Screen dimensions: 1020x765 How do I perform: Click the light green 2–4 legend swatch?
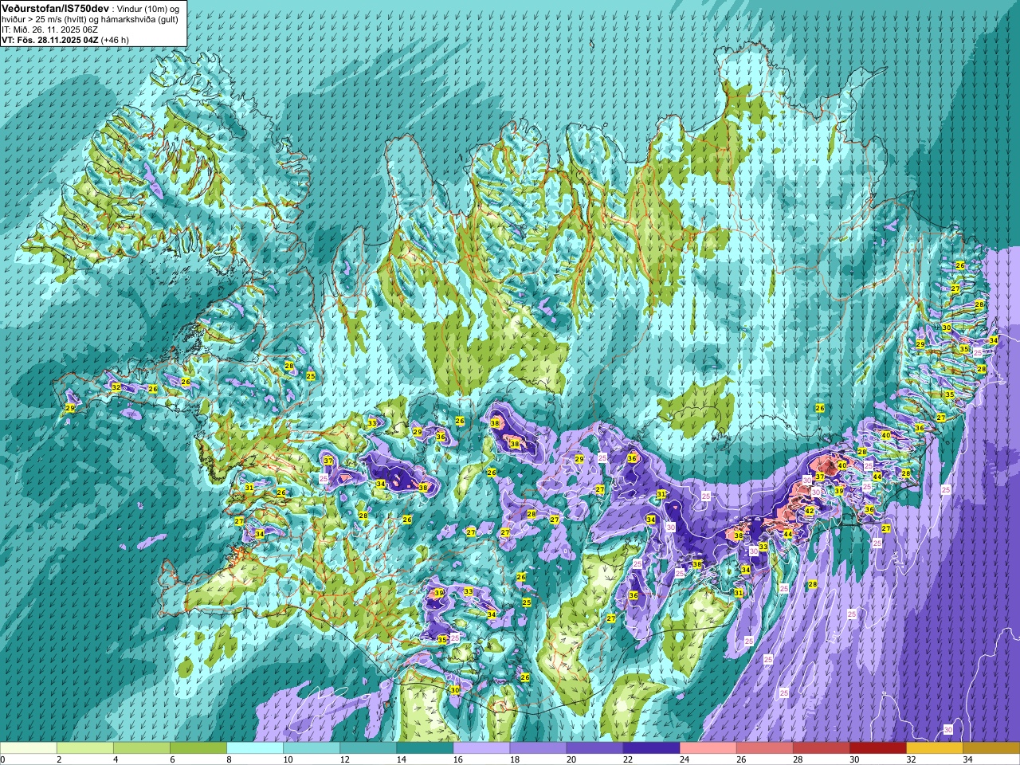click(85, 748)
